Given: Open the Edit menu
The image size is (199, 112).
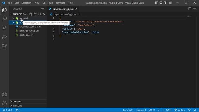Looking at the screenshot, I should 16,3.
